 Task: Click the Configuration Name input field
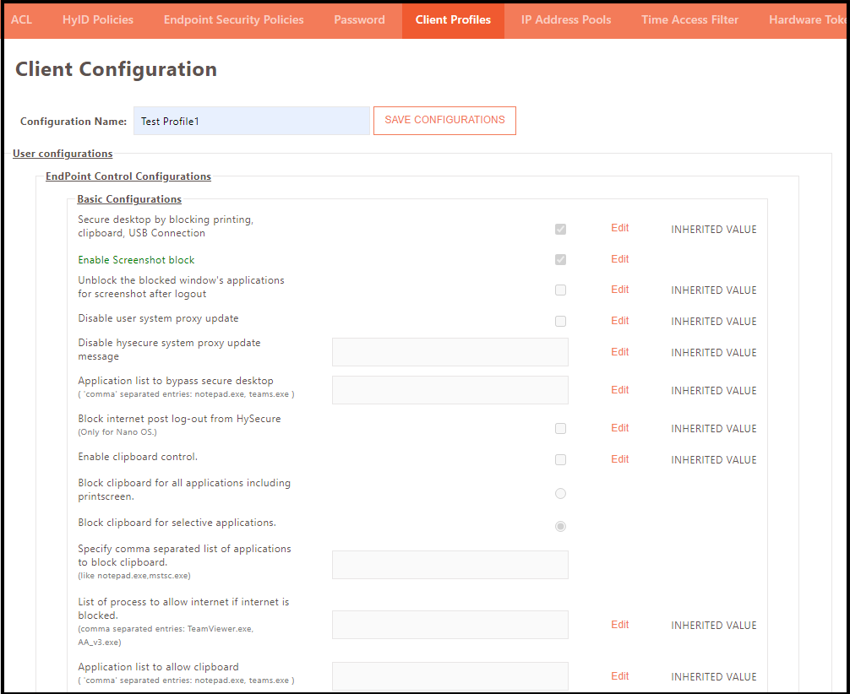(x=251, y=120)
